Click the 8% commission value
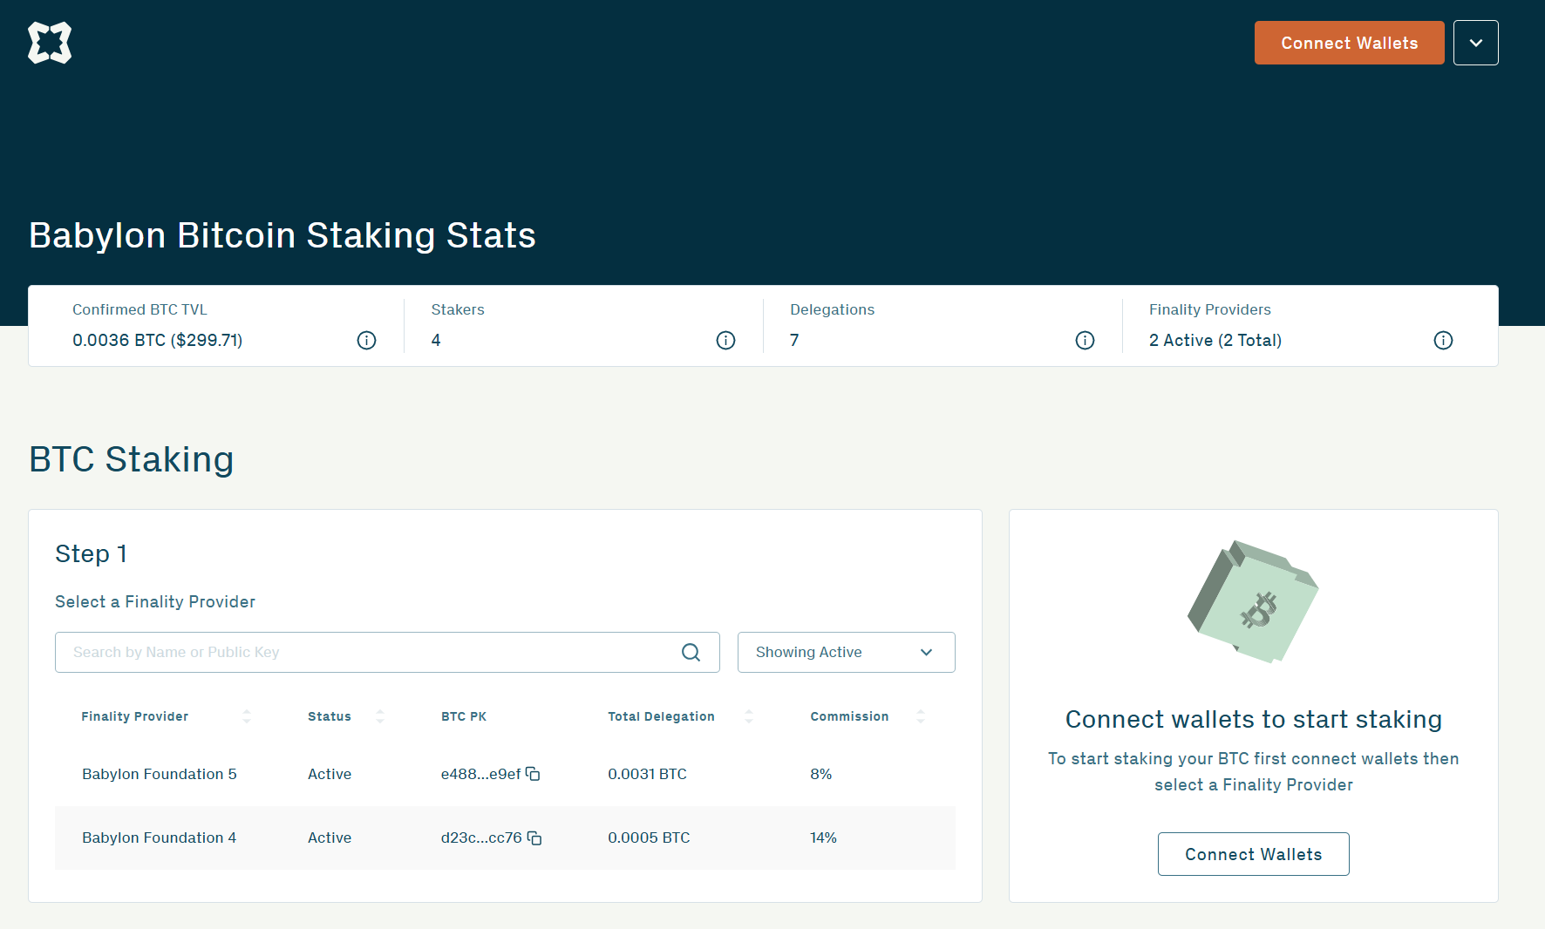1545x929 pixels. (x=820, y=774)
